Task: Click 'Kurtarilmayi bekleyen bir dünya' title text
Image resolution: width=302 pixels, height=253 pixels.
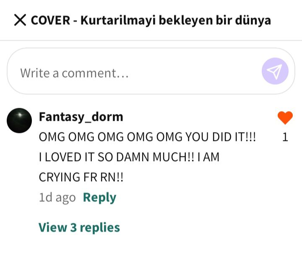Action: pyautogui.click(x=176, y=20)
